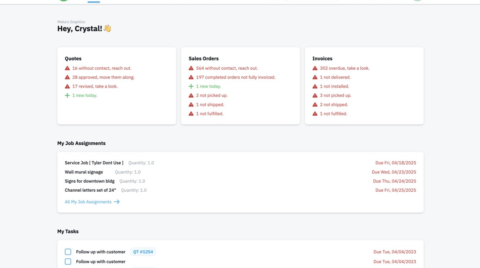Image resolution: width=480 pixels, height=268 pixels.
Task: Click the "Due Fri, 04/18/2025" date
Action: [396, 163]
